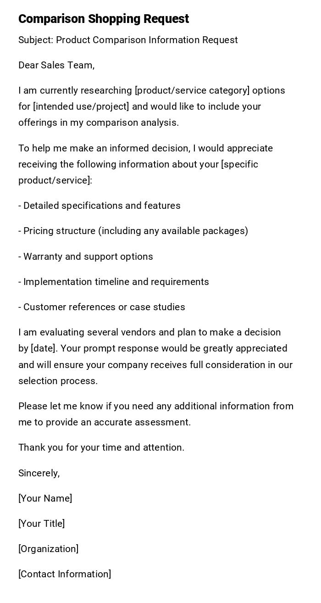Click the Comparison Shopping Request heading
The width and height of the screenshot is (321, 603).
[x=104, y=19]
